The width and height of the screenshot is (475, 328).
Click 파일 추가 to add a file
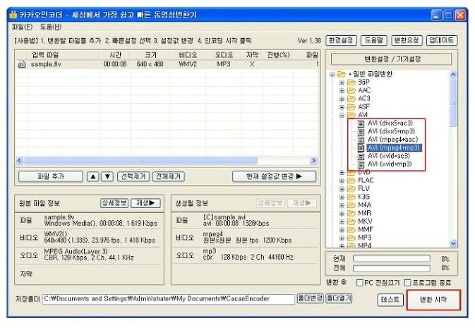(x=51, y=176)
